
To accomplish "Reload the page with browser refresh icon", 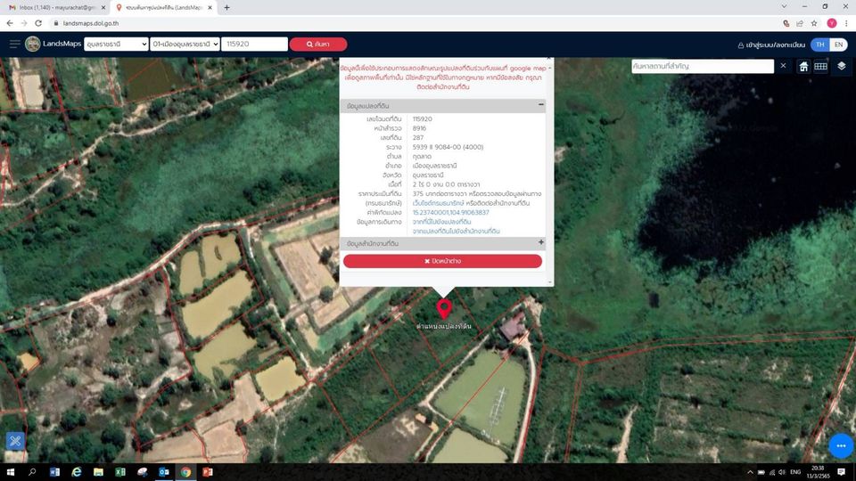I will pos(38,23).
